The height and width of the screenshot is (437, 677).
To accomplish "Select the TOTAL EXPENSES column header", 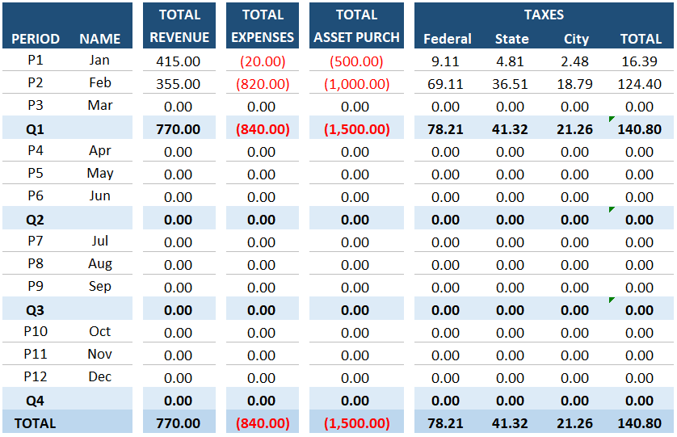I will click(262, 26).
